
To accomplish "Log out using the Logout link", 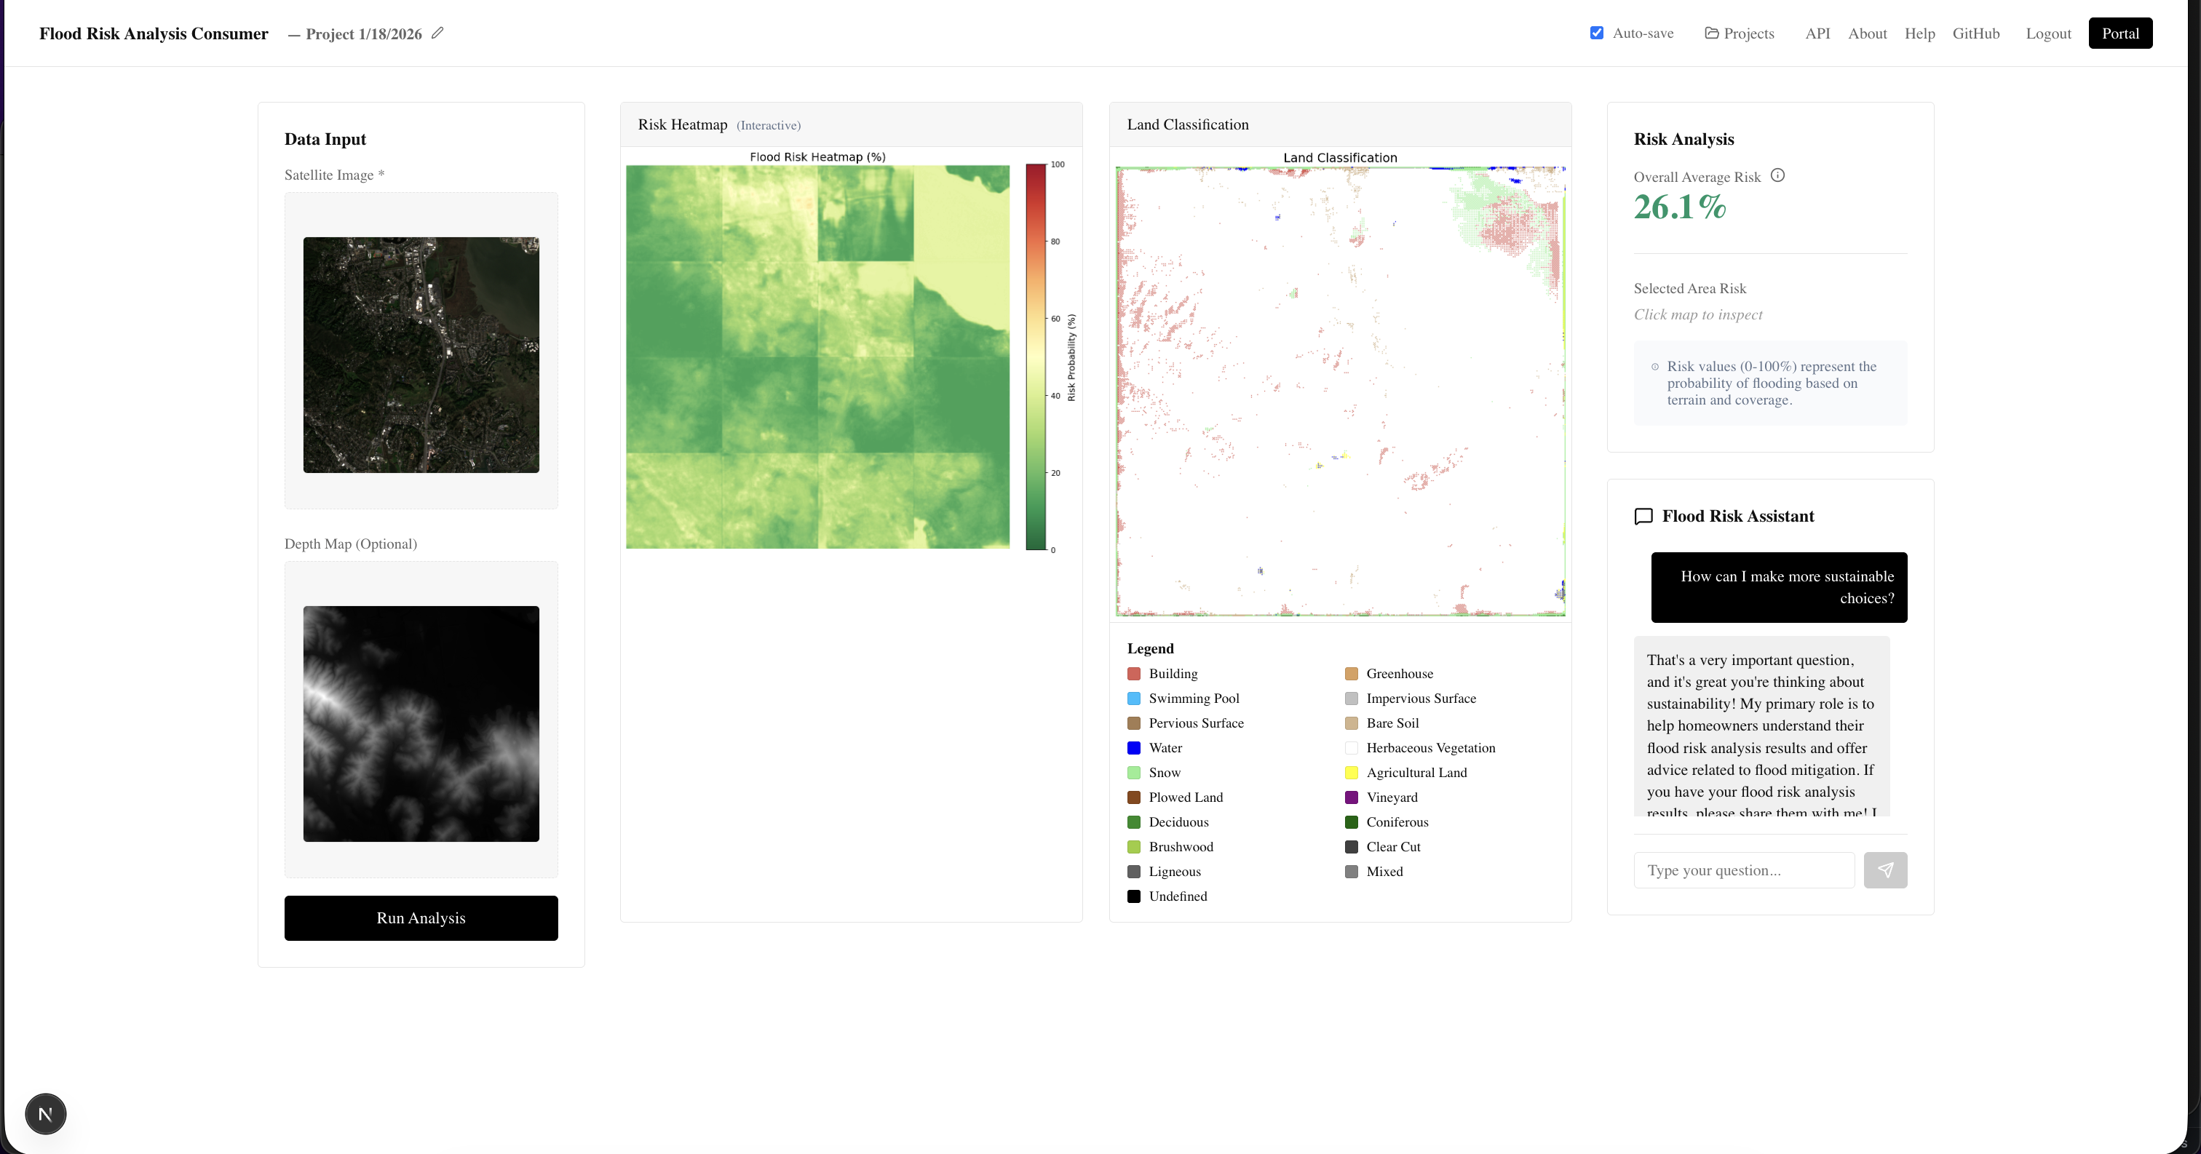I will 2048,33.
